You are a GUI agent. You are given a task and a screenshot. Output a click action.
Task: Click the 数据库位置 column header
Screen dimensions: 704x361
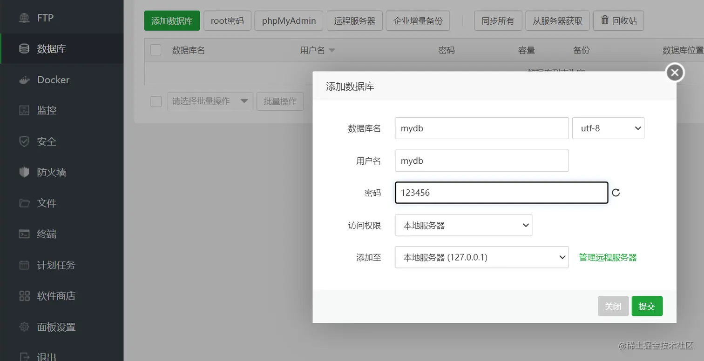pyautogui.click(x=683, y=50)
